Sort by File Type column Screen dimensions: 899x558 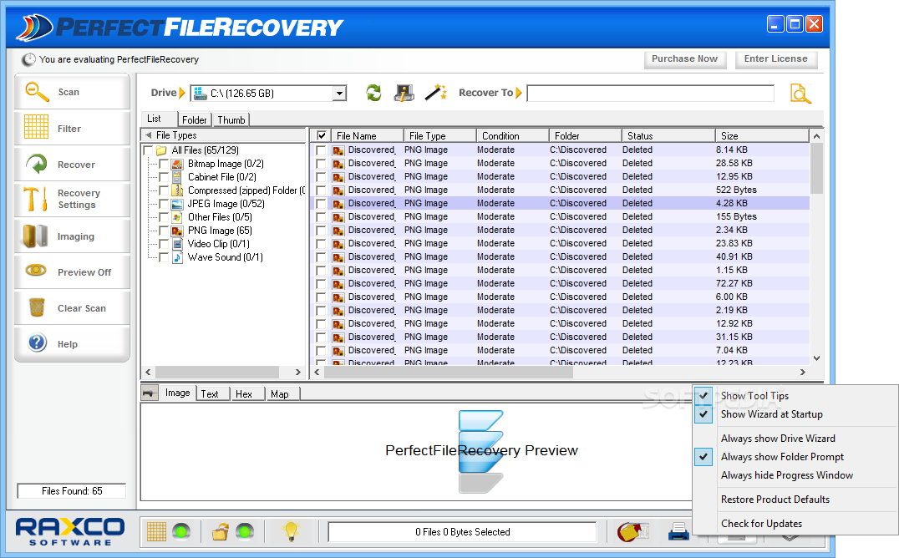point(439,136)
